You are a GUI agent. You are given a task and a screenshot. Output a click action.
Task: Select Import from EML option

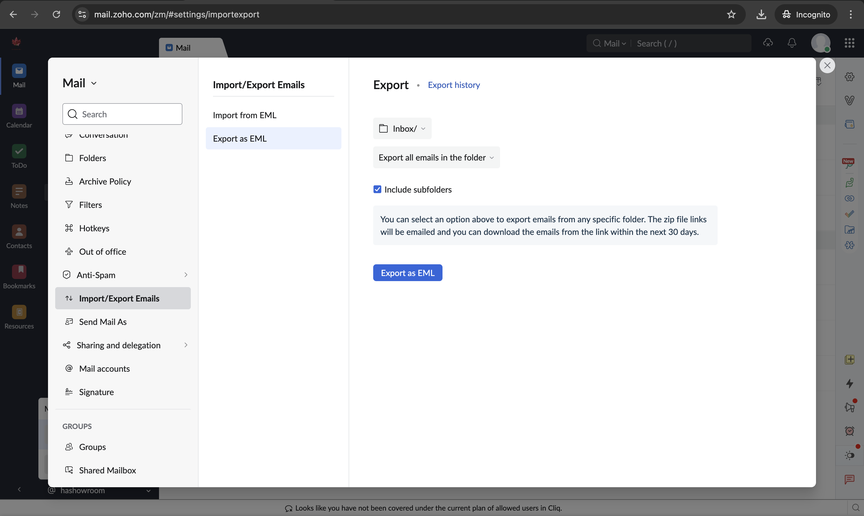[244, 115]
